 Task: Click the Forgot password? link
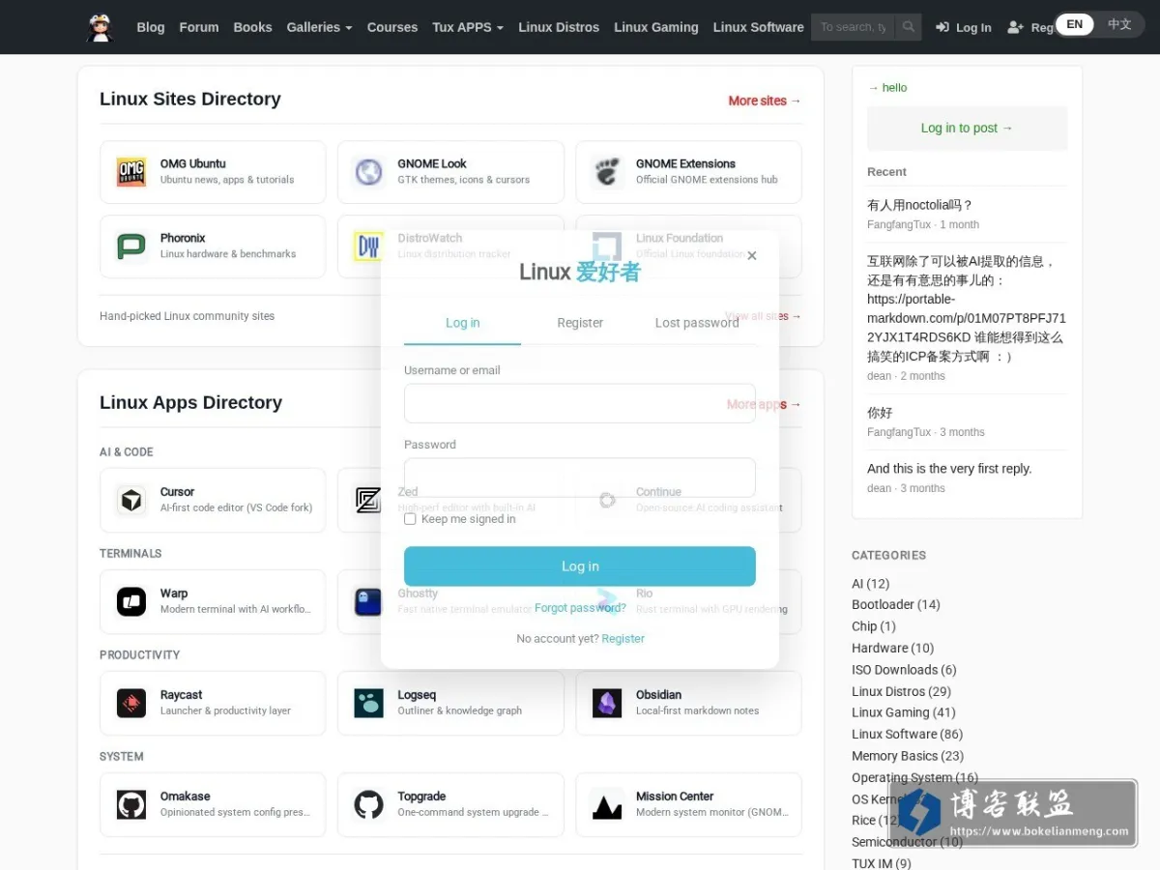click(x=580, y=608)
